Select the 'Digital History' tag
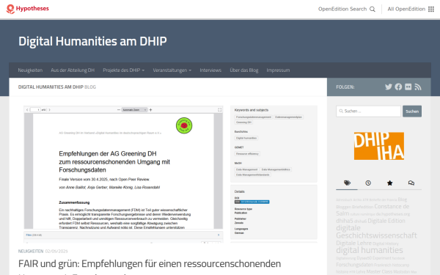This screenshot has width=440, height=275. click(x=386, y=243)
